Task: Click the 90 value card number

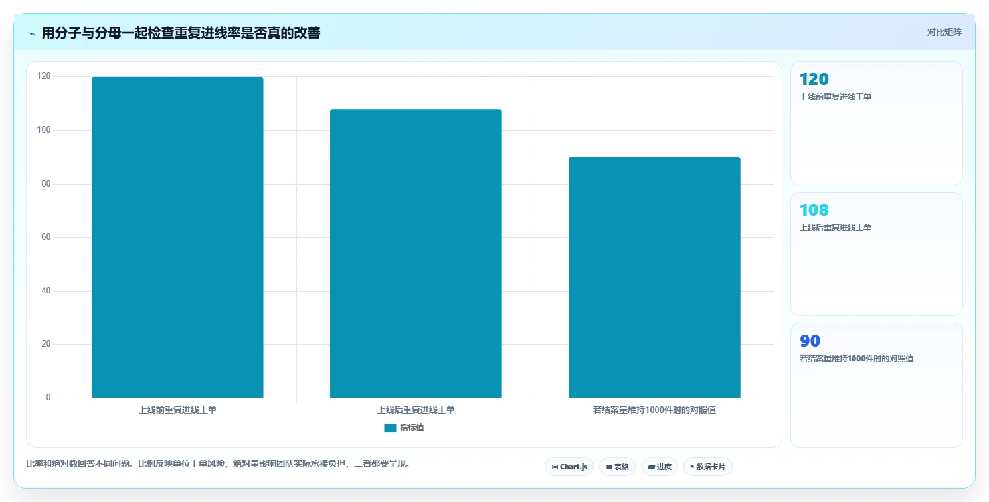Action: pos(810,341)
